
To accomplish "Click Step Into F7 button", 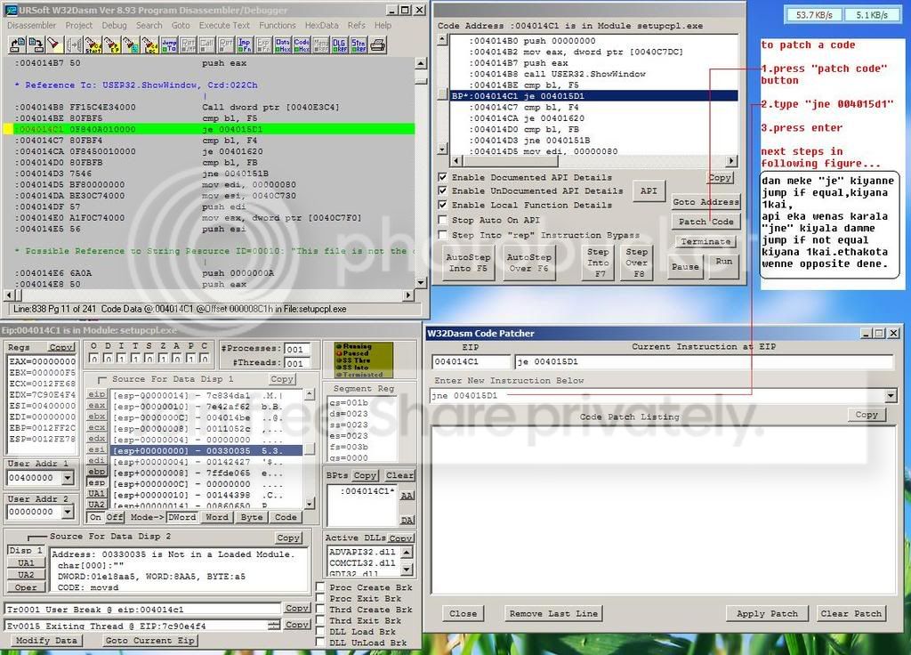I will 598,263.
